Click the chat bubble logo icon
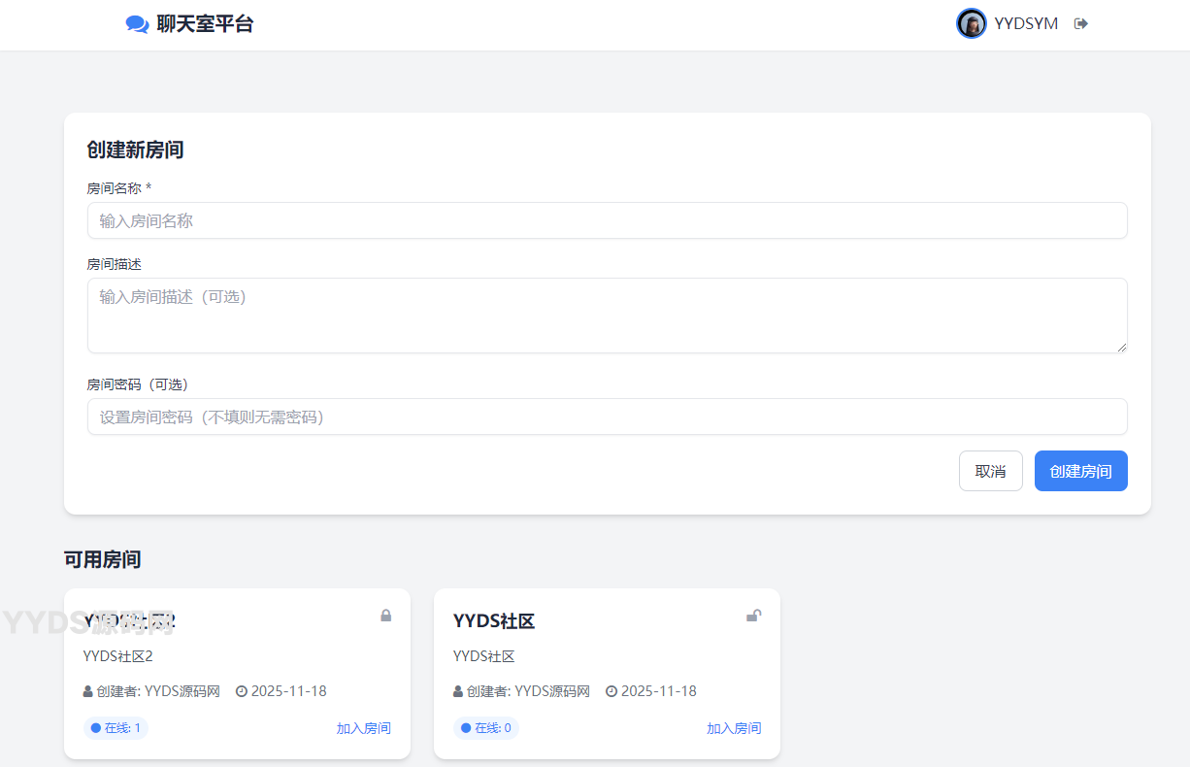 pos(135,22)
